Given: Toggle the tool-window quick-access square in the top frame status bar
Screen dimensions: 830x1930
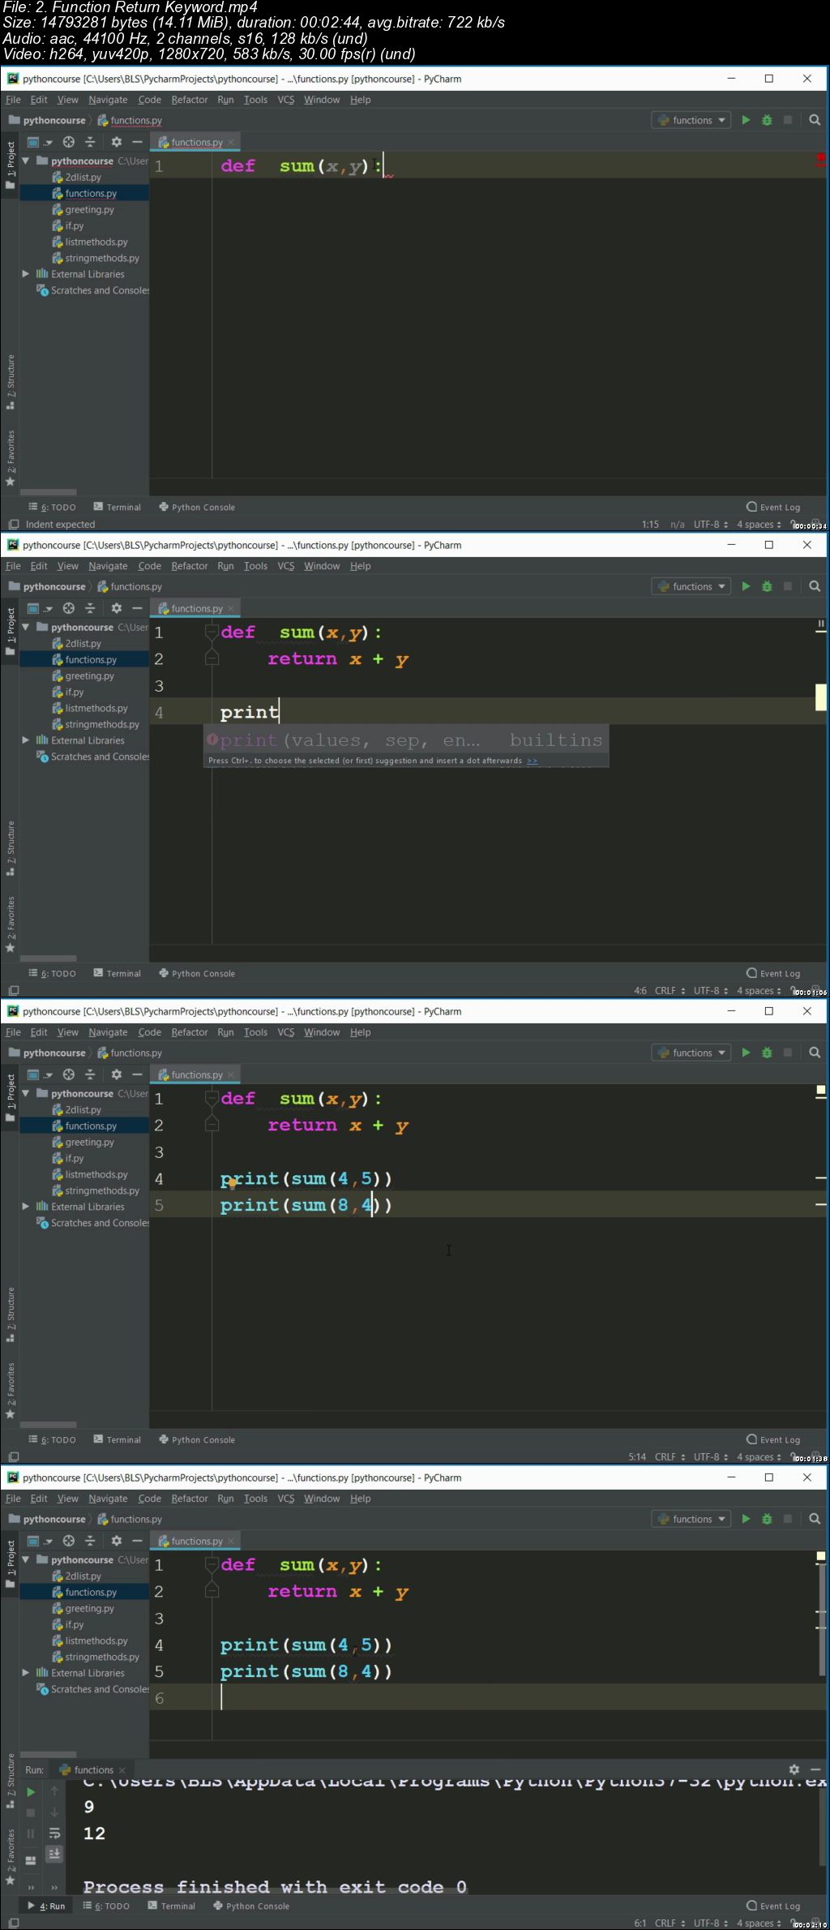Looking at the screenshot, I should (x=13, y=525).
